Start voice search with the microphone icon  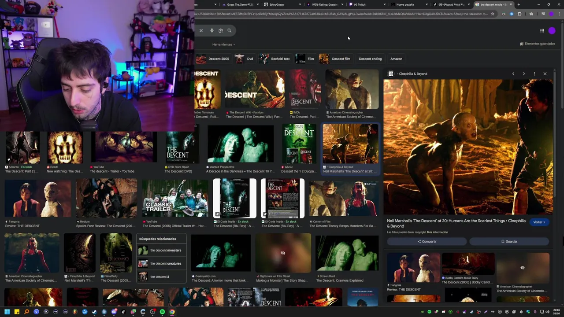pyautogui.click(x=212, y=30)
